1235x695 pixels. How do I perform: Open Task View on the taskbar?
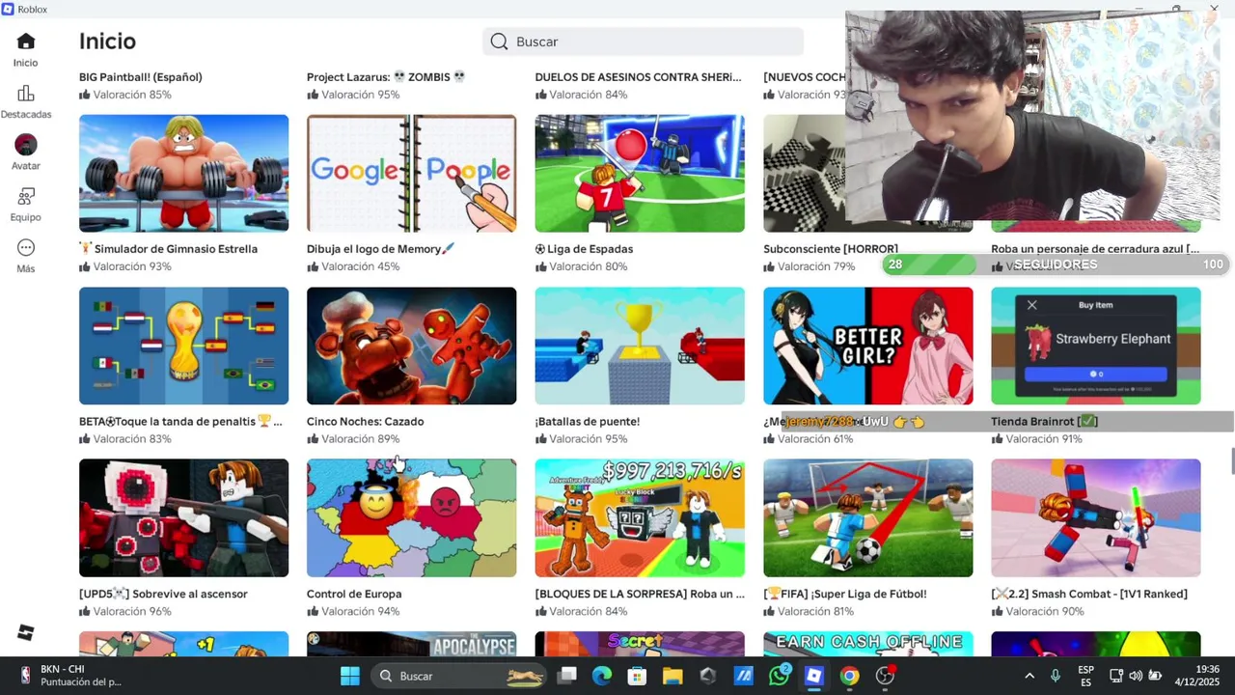(567, 676)
